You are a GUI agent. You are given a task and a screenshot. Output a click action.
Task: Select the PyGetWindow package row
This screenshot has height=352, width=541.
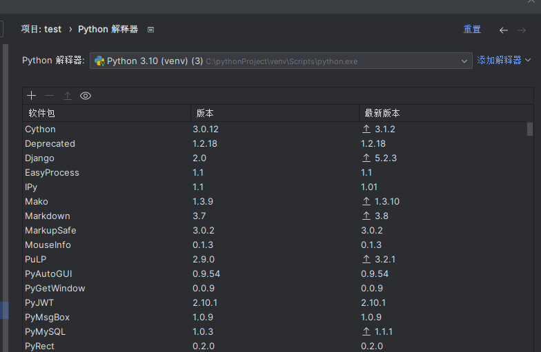pos(275,288)
